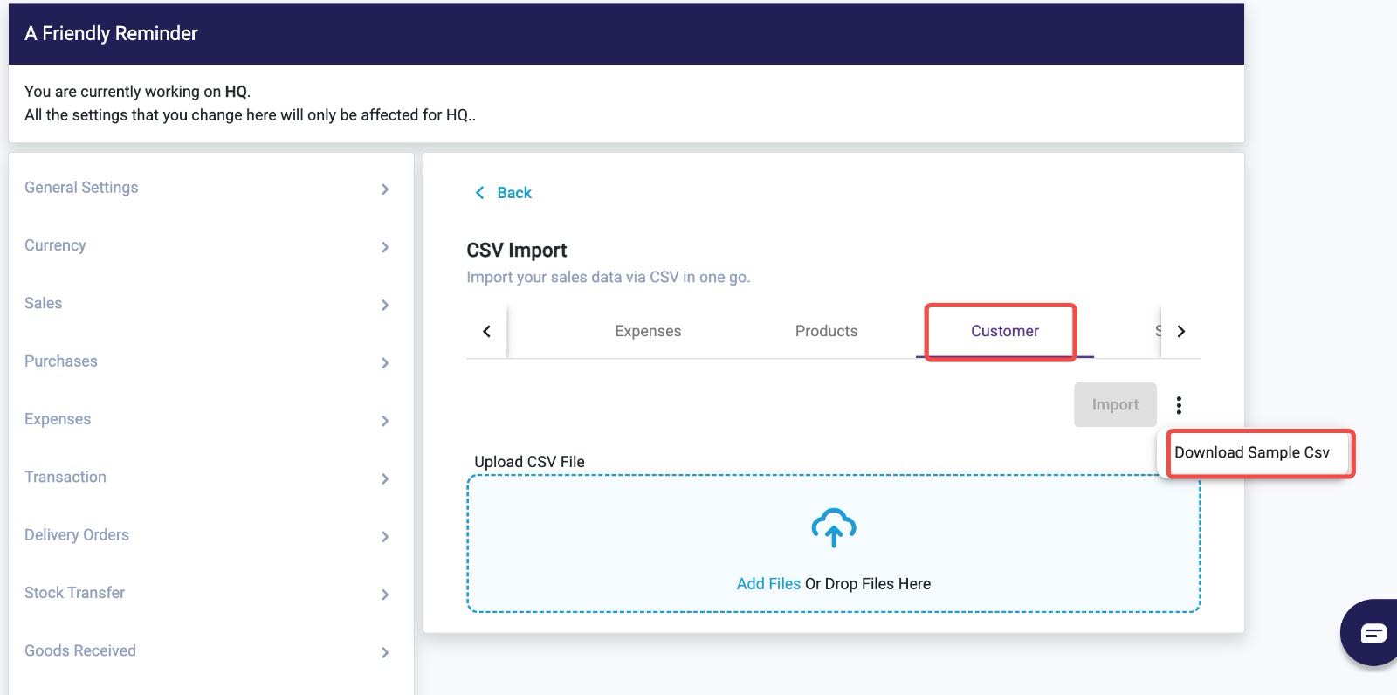Screen dimensions: 1397x695
Task: Switch to the Expenses import tab
Action: click(648, 331)
